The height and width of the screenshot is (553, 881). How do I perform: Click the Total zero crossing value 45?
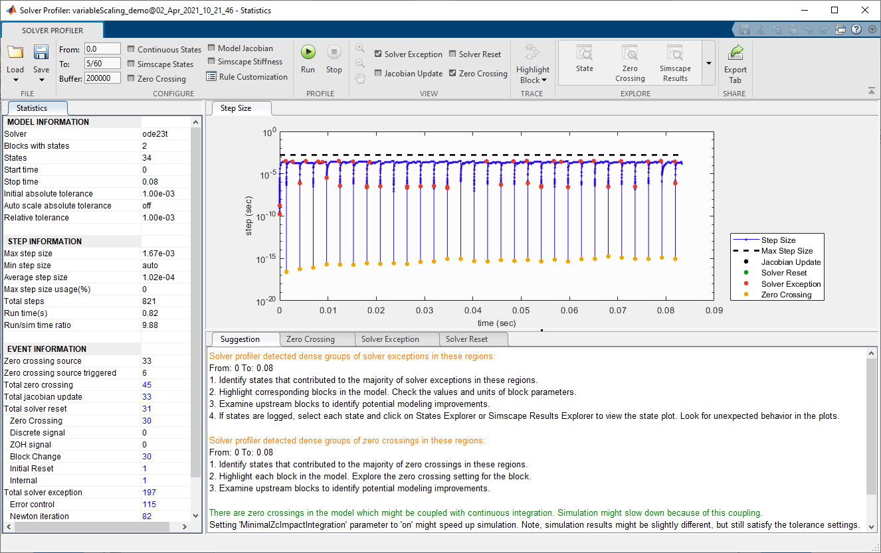pyautogui.click(x=147, y=385)
